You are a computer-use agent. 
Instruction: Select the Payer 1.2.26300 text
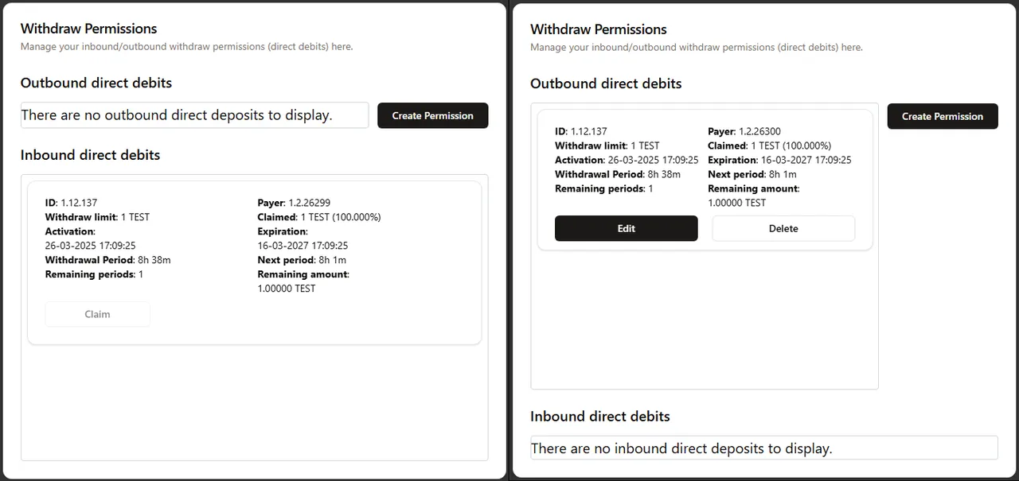point(744,131)
